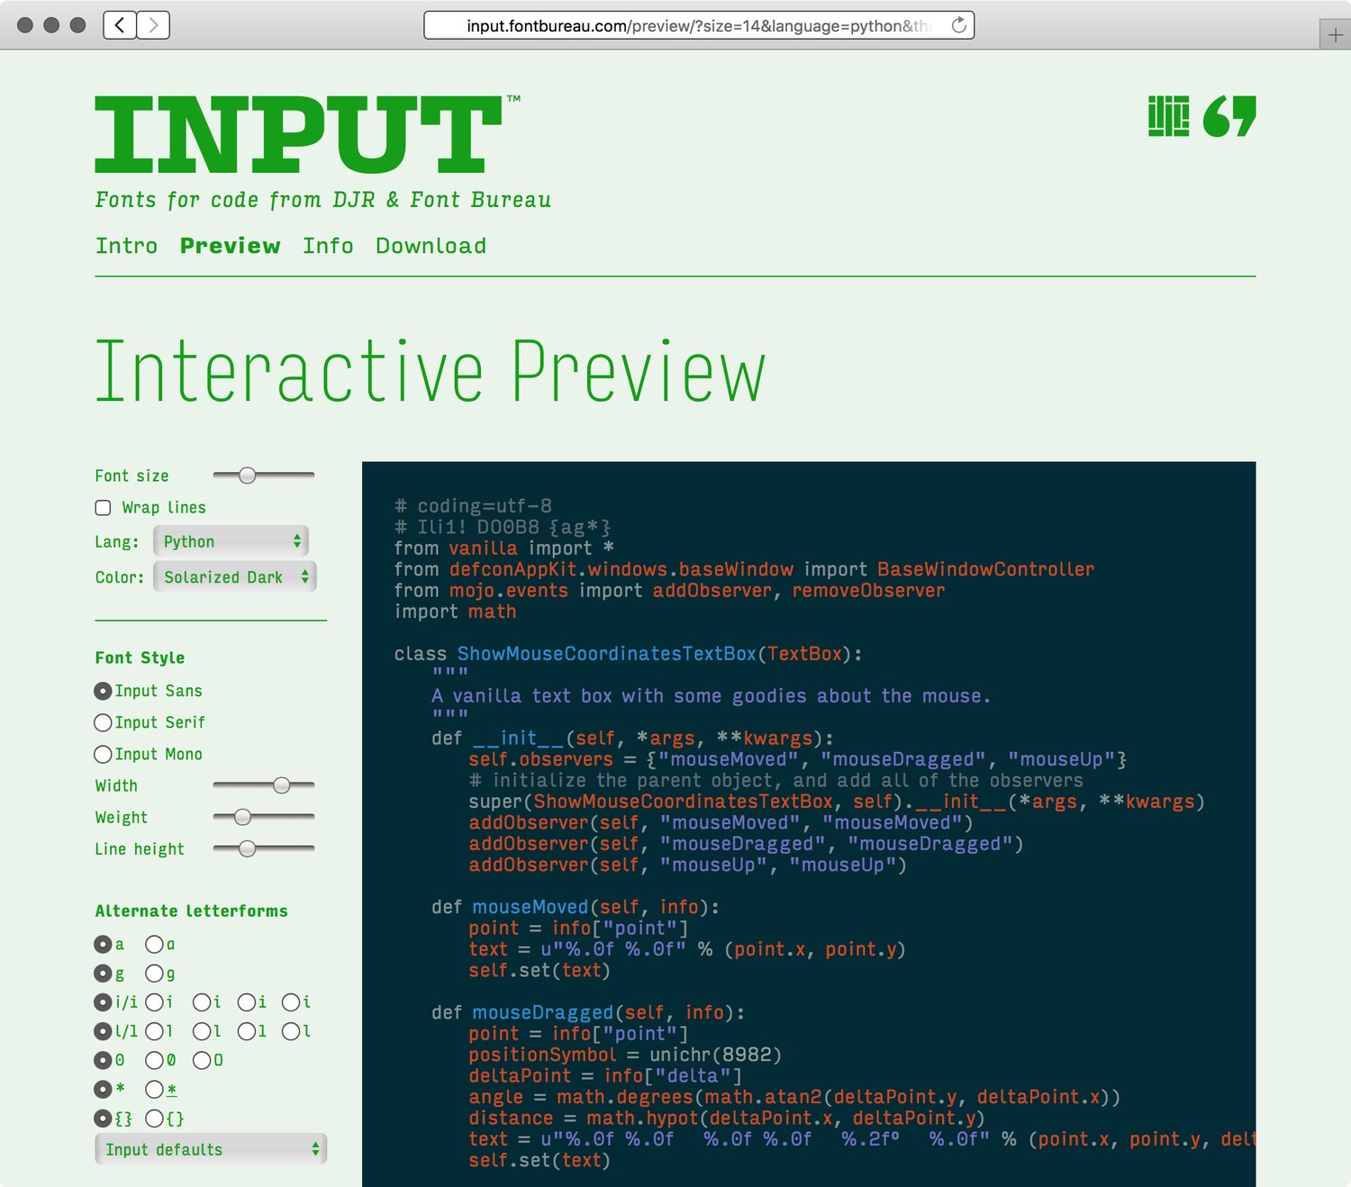Screen dimensions: 1351x1187
Task: Go to the Info page
Action: pyautogui.click(x=328, y=246)
